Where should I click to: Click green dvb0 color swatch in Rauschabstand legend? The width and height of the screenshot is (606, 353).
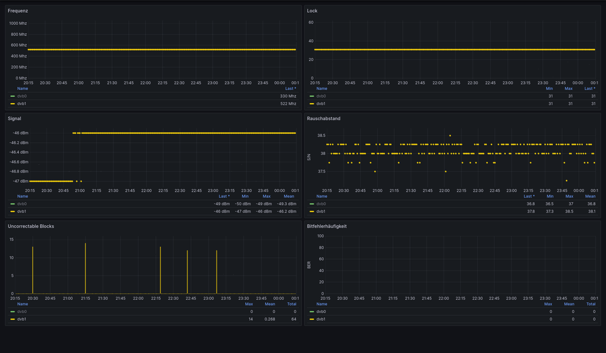(312, 204)
